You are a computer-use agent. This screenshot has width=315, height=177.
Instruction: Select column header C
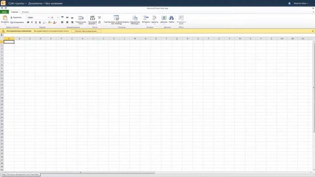[30, 38]
